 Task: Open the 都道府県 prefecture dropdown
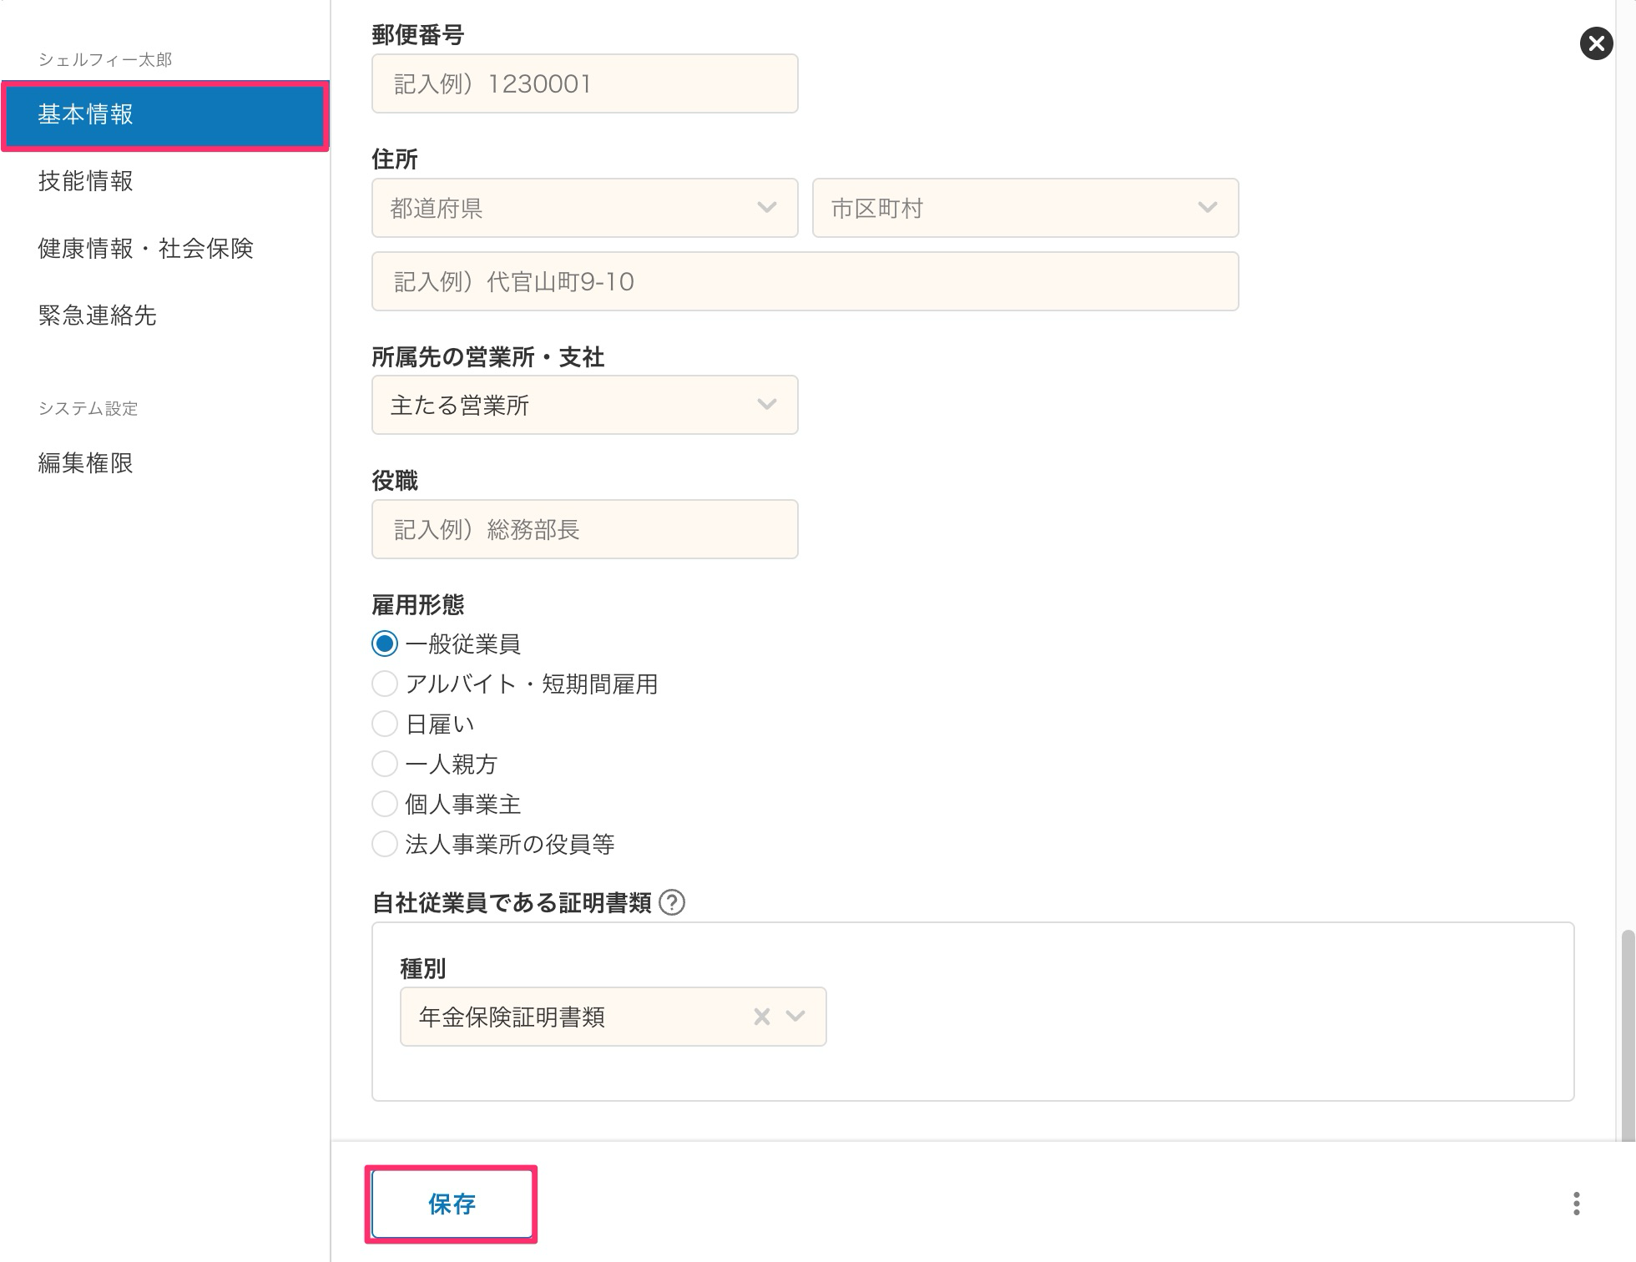click(x=584, y=208)
